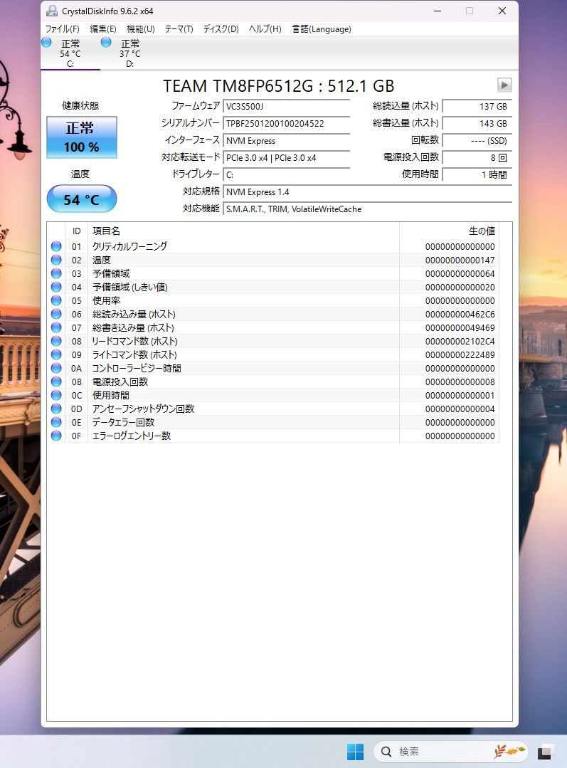Open the Windows Start menu
The width and height of the screenshot is (567, 768).
pos(356,752)
